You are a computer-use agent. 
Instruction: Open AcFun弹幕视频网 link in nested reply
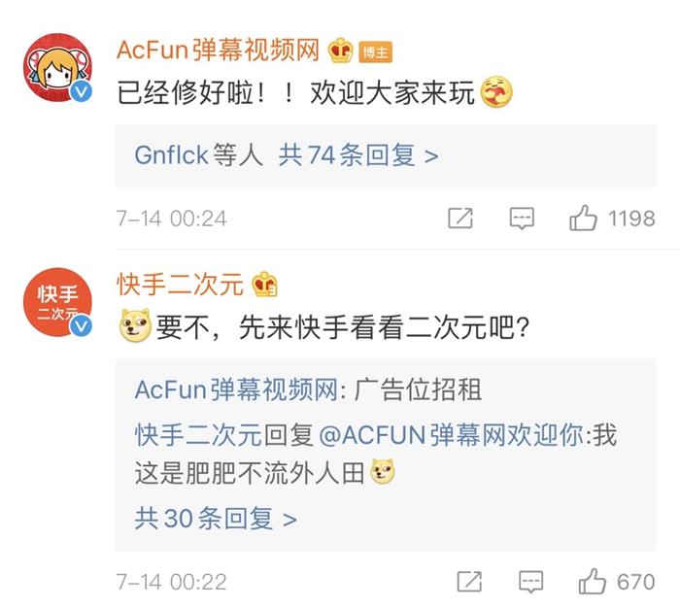coord(235,390)
